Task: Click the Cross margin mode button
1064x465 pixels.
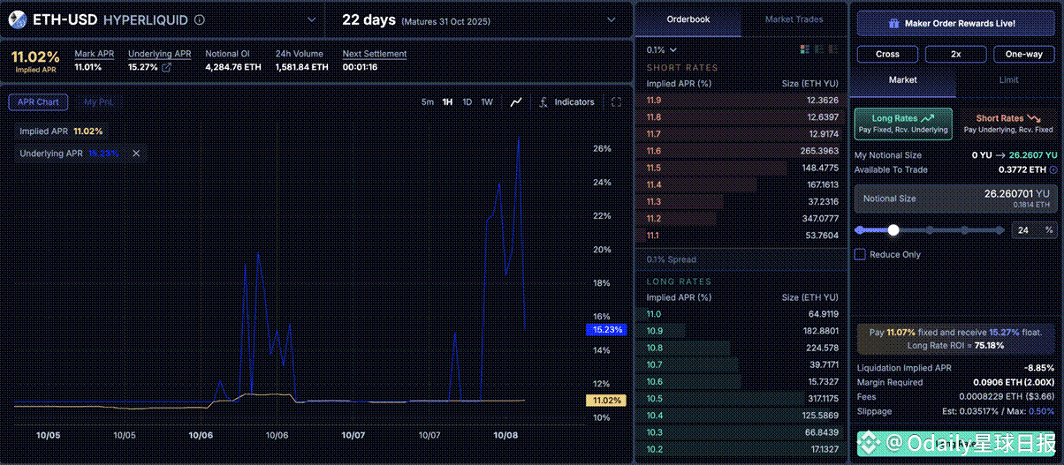Action: [x=887, y=54]
